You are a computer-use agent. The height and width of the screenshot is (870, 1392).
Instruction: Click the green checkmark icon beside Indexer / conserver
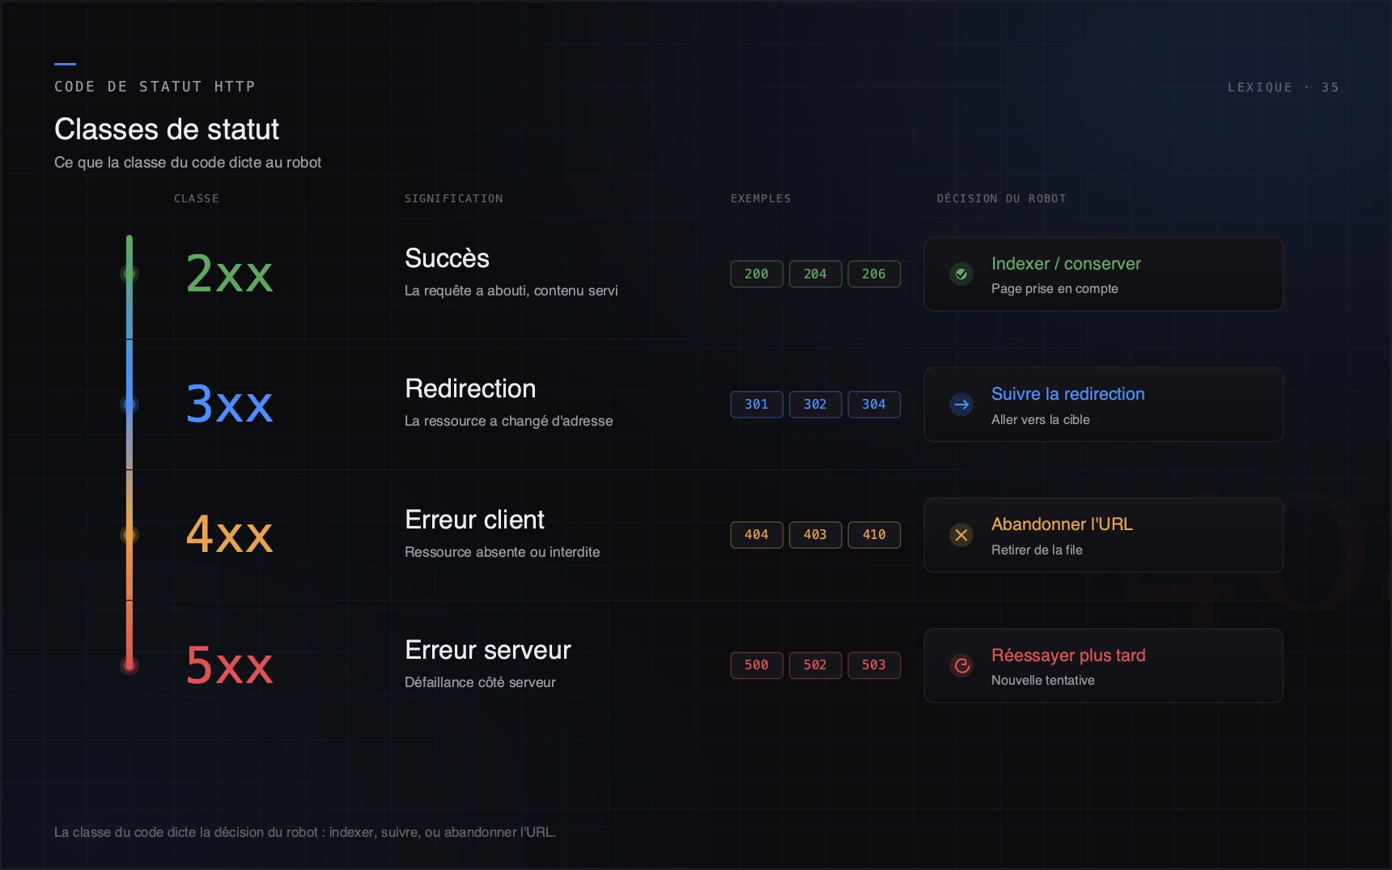961,274
